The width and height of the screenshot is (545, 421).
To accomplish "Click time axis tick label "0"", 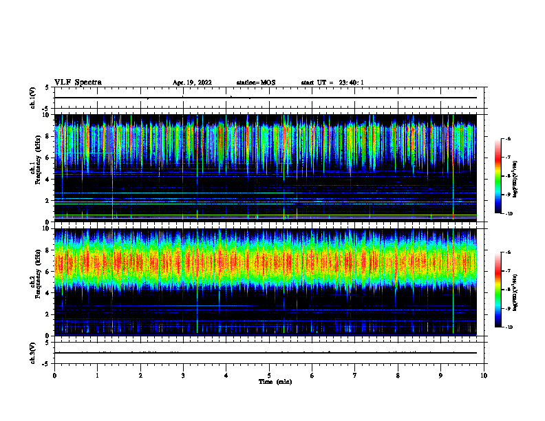I will pos(54,376).
